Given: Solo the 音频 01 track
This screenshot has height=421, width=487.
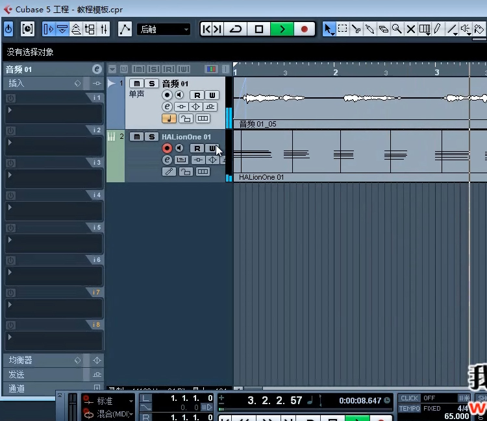Looking at the screenshot, I should (x=151, y=84).
